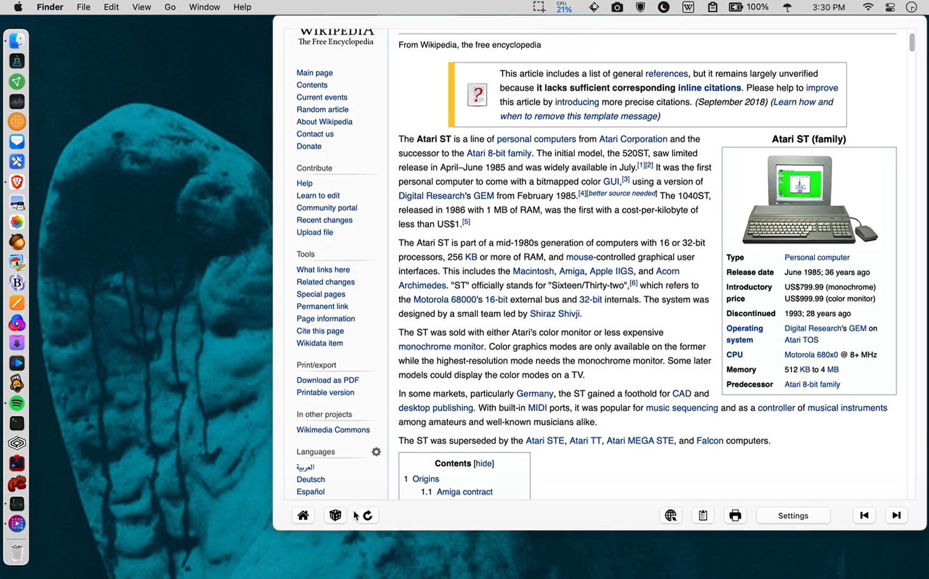Viewport: 929px width, 579px height.
Task: Click the Wikimedia Commons link
Action: coord(333,430)
